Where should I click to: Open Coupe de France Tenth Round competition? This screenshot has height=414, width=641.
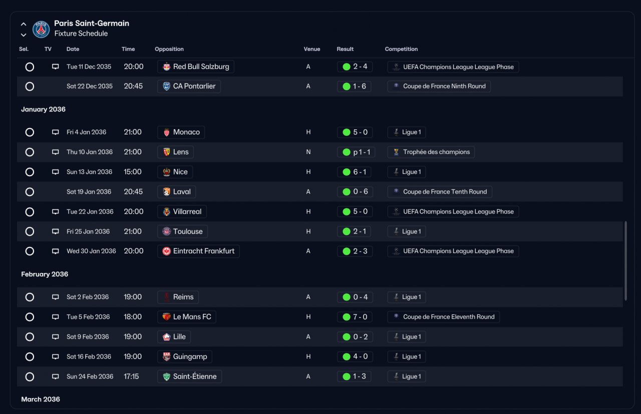pos(440,191)
